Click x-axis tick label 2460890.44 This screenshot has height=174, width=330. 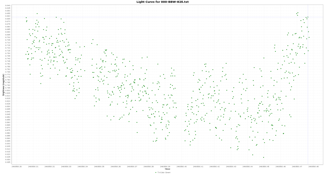(x=247, y=166)
